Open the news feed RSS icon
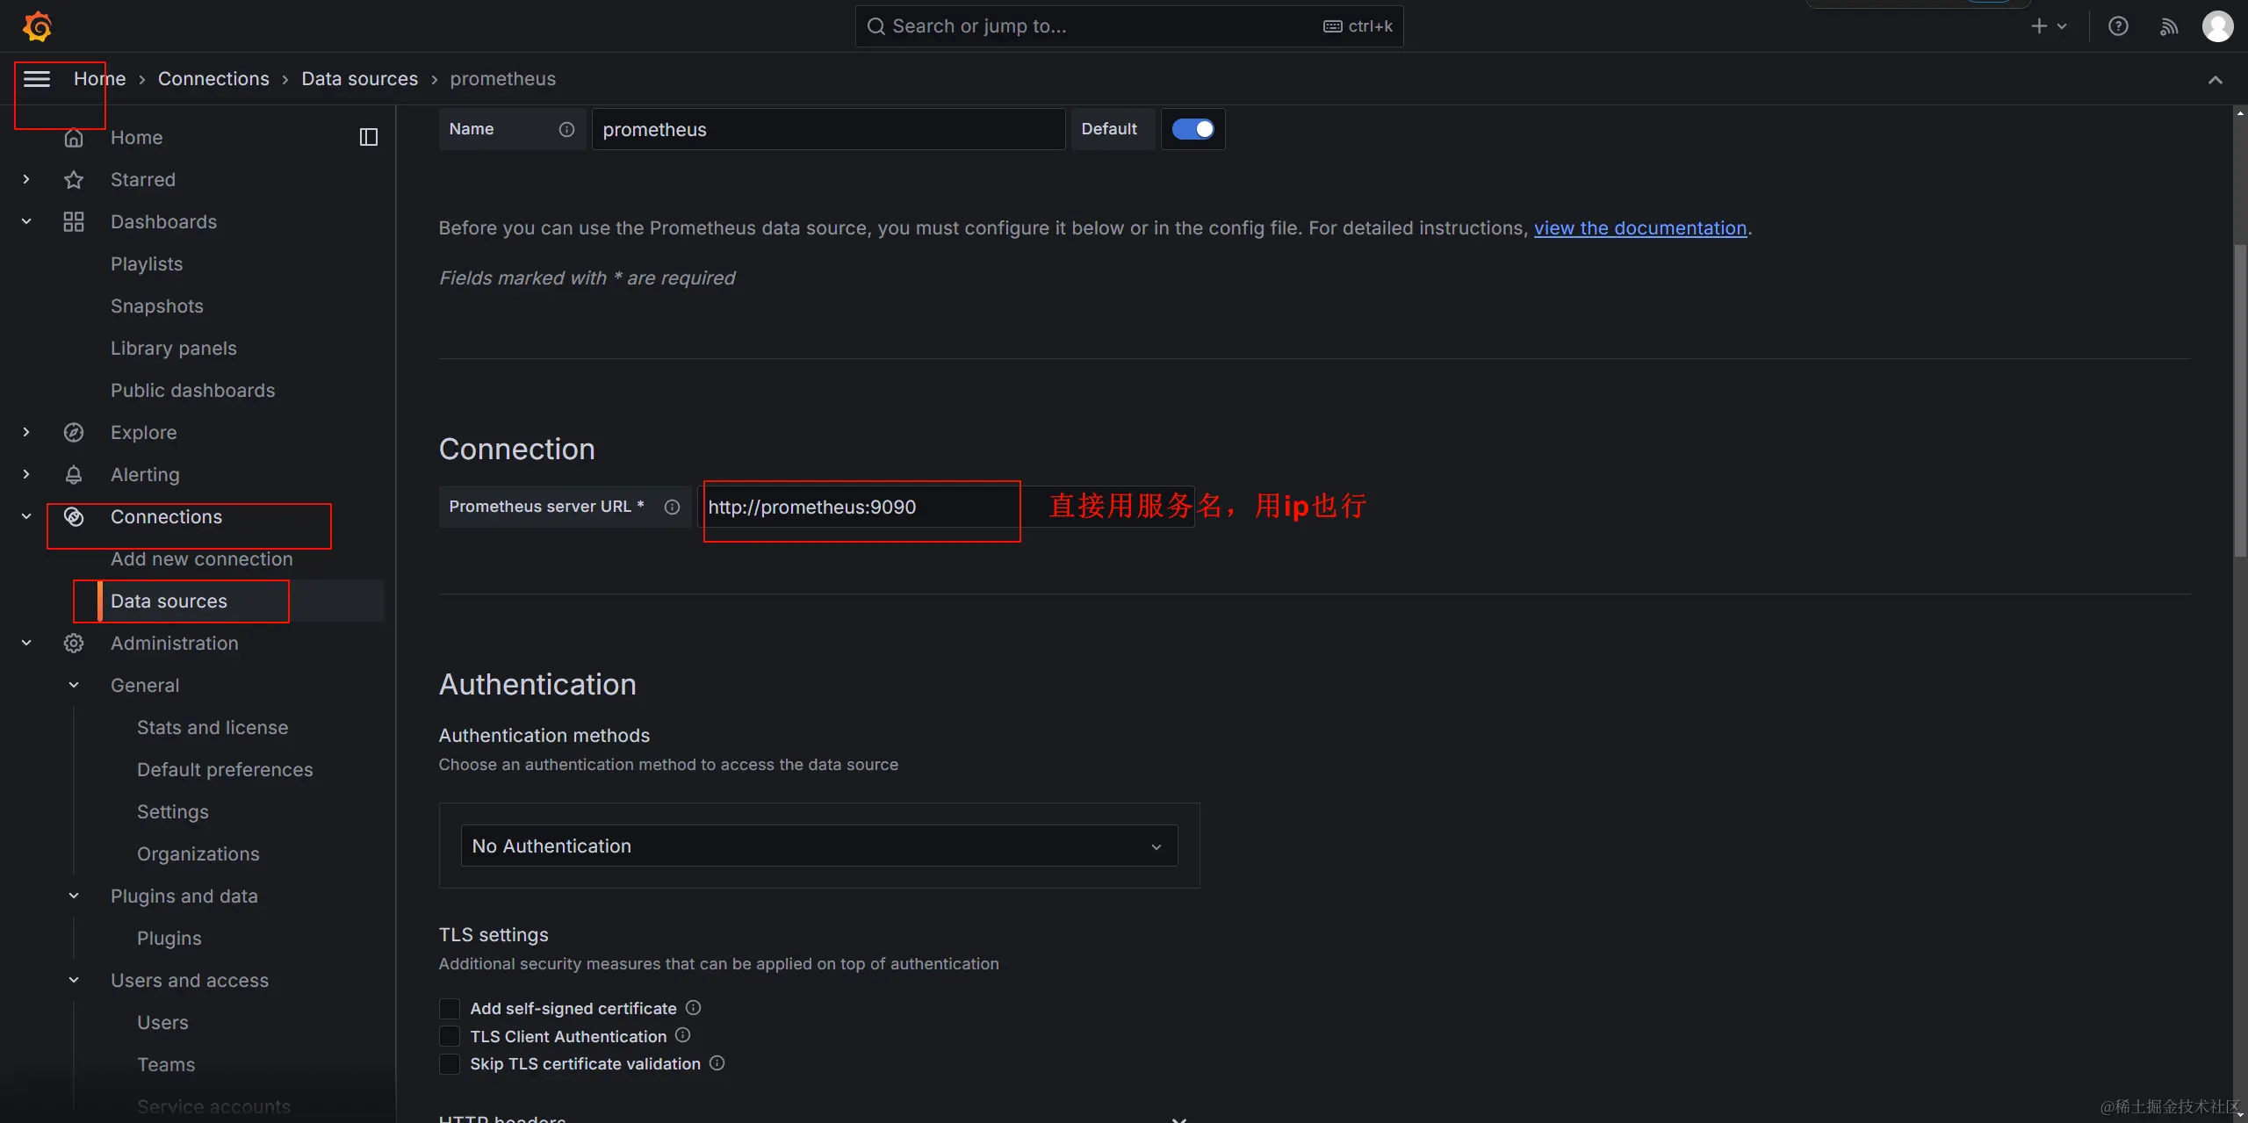 tap(2169, 26)
